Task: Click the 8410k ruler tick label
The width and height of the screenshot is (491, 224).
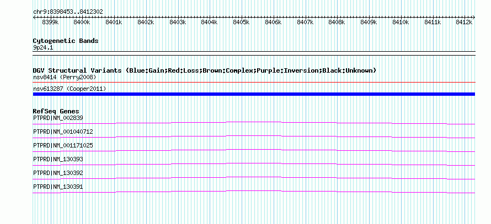Action: coord(401,22)
